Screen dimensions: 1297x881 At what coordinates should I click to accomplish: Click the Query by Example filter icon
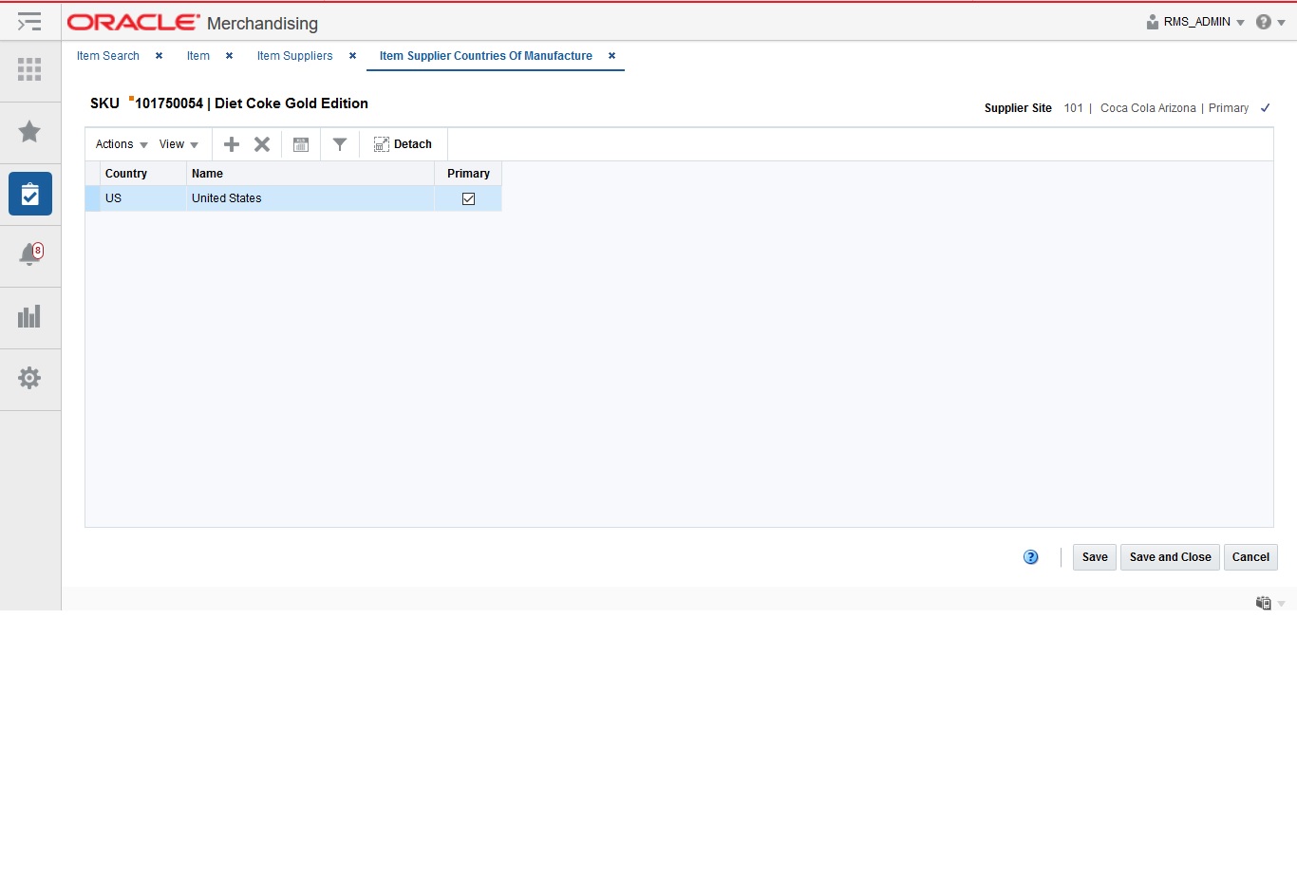[x=340, y=144]
